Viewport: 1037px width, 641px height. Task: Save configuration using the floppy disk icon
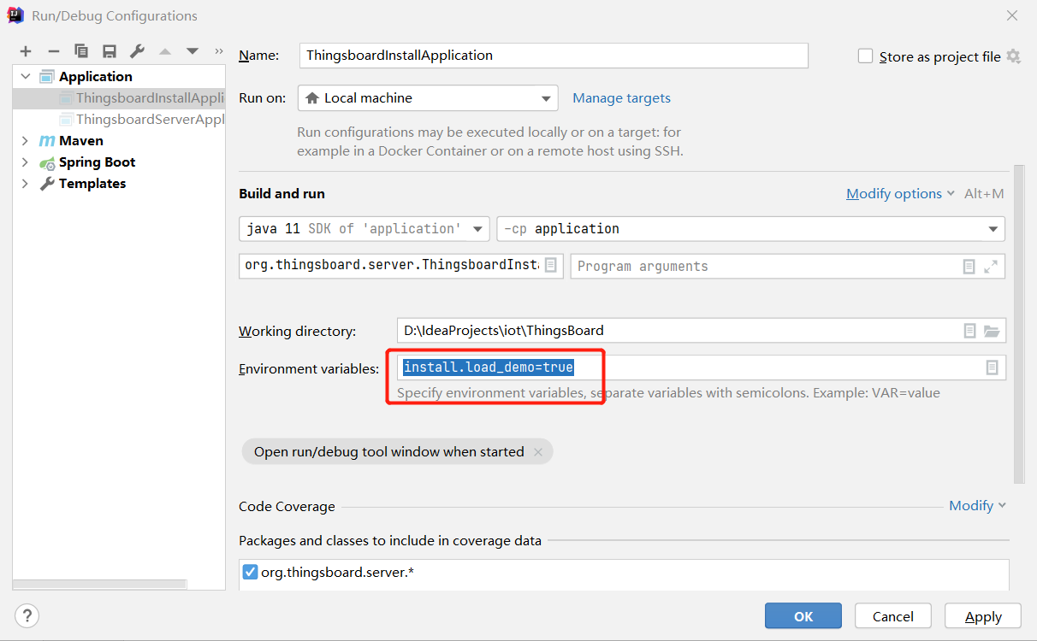pos(110,51)
